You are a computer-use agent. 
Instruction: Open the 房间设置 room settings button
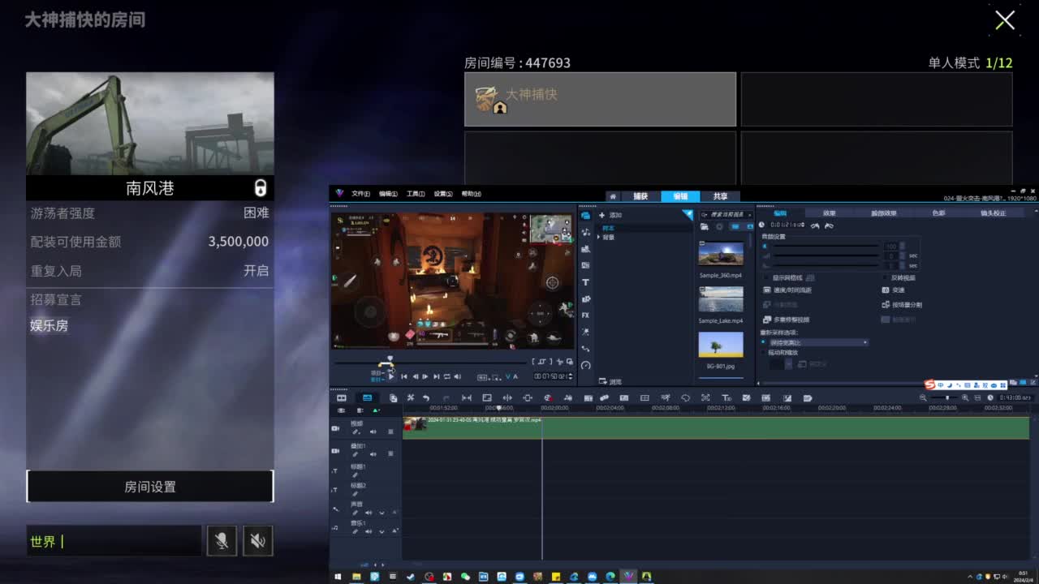150,487
